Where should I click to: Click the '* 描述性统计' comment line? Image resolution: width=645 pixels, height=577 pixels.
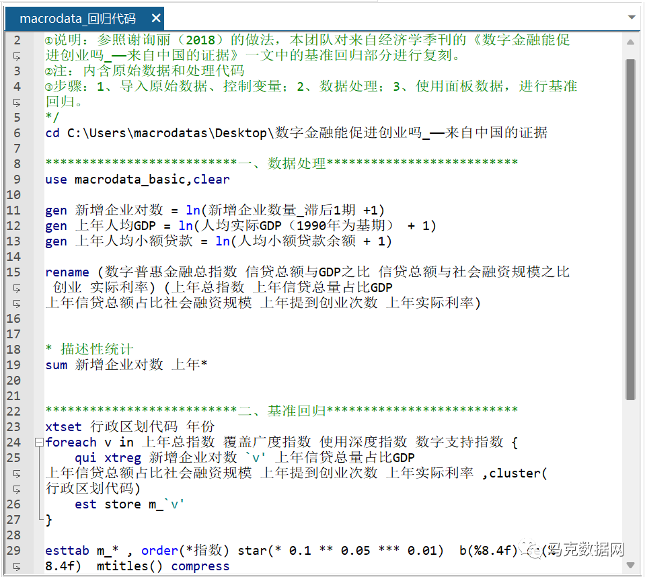89,349
